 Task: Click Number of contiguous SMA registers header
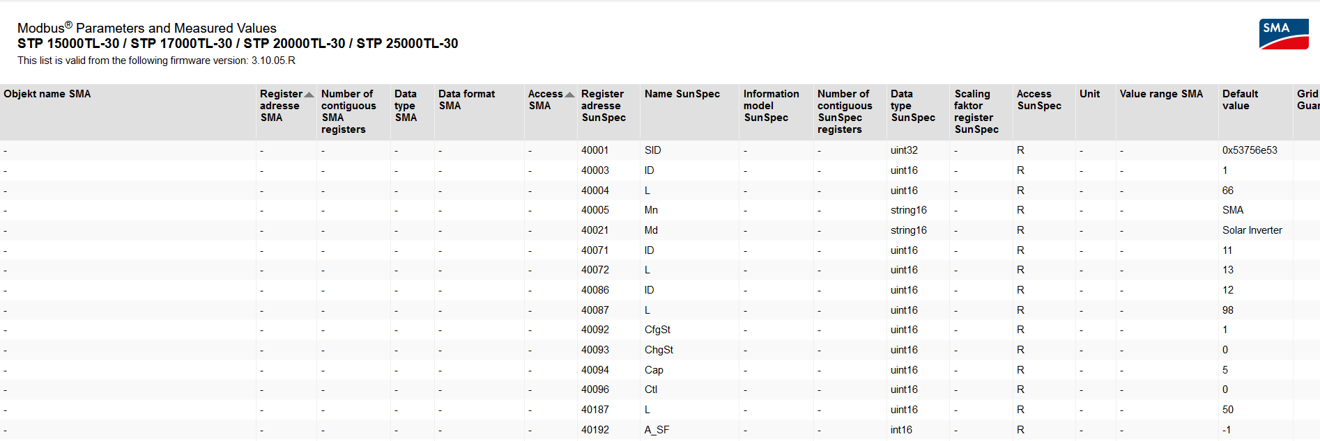348,111
